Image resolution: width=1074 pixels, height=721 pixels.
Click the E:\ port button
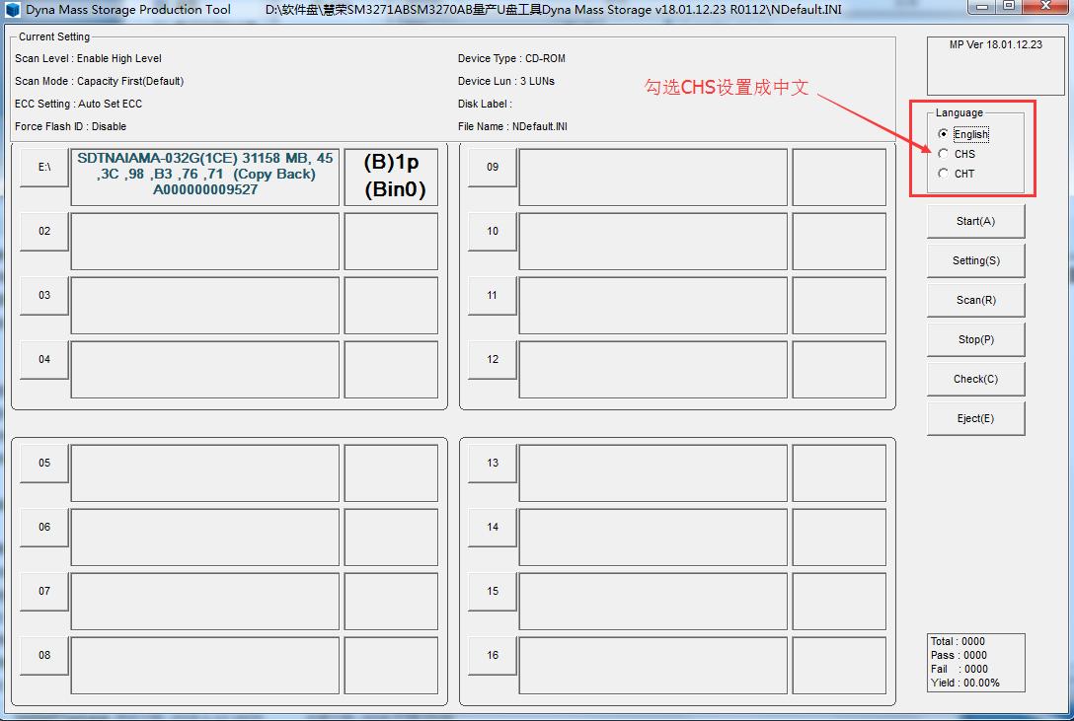[x=44, y=167]
